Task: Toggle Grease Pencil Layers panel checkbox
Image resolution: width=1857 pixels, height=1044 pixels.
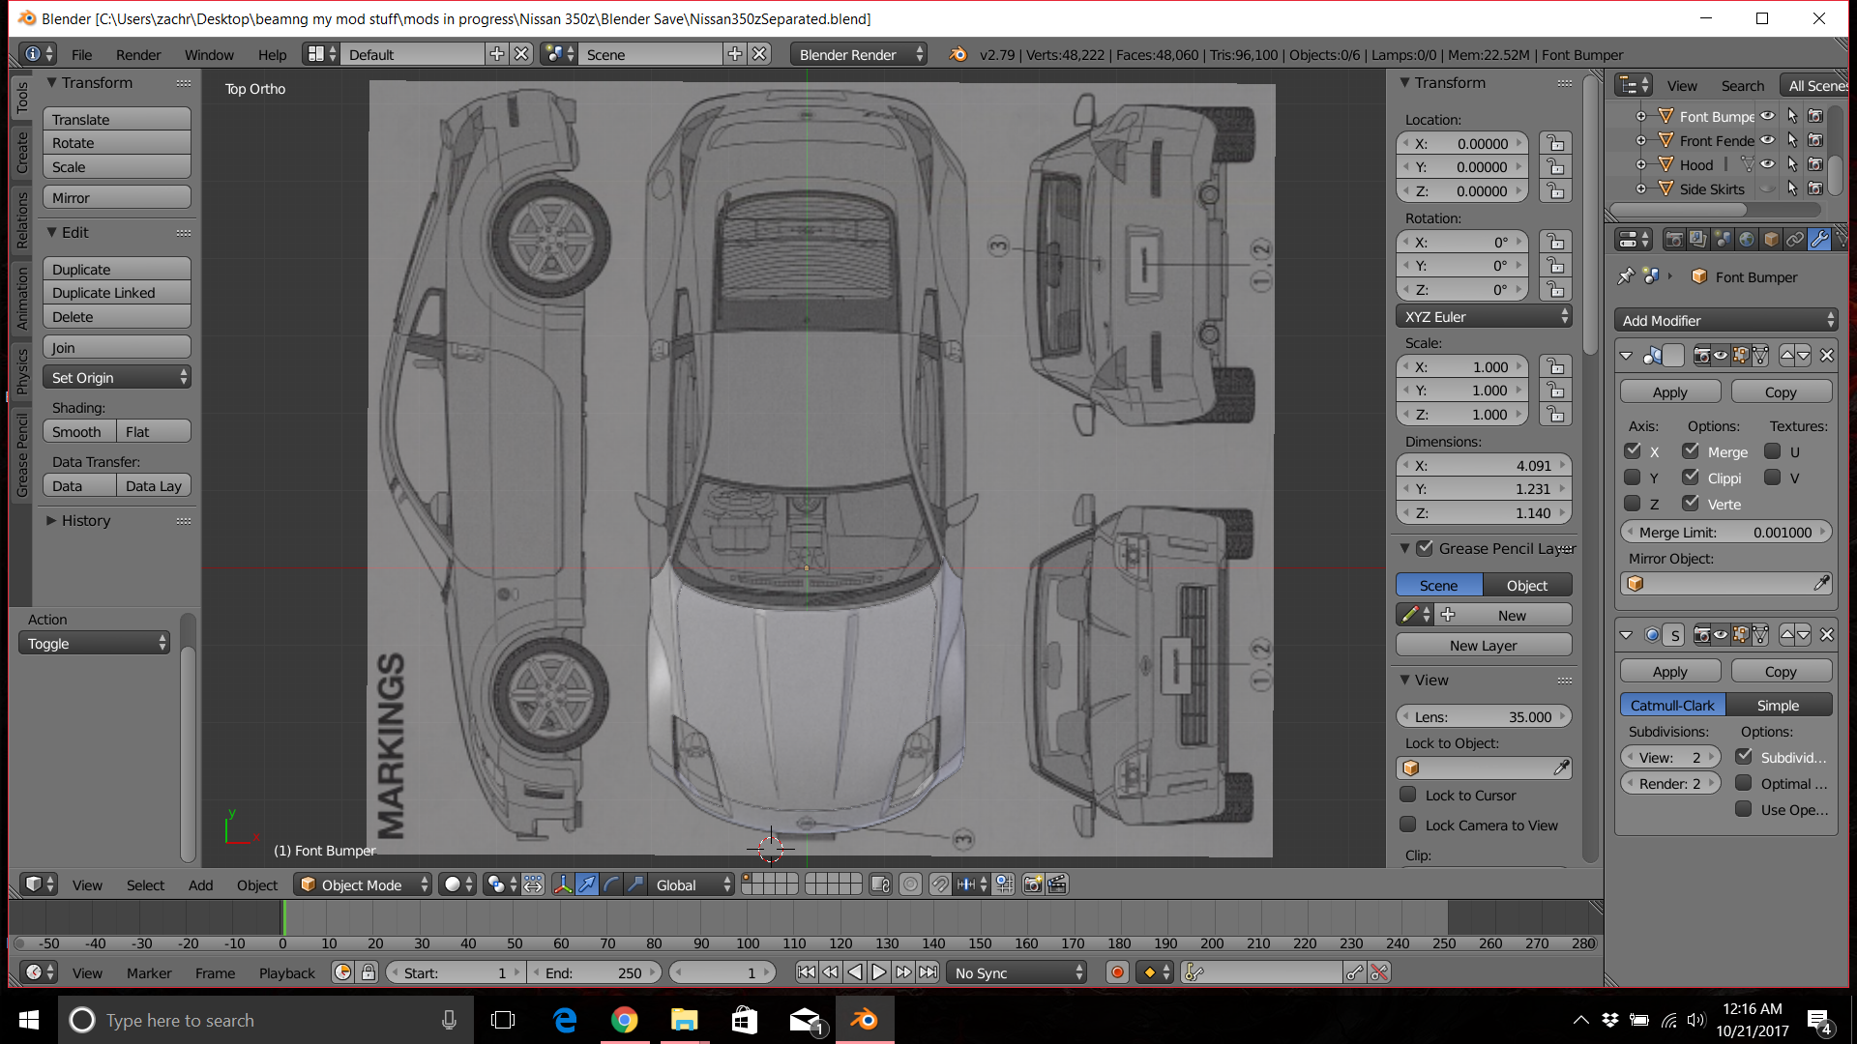Action: pyautogui.click(x=1425, y=548)
